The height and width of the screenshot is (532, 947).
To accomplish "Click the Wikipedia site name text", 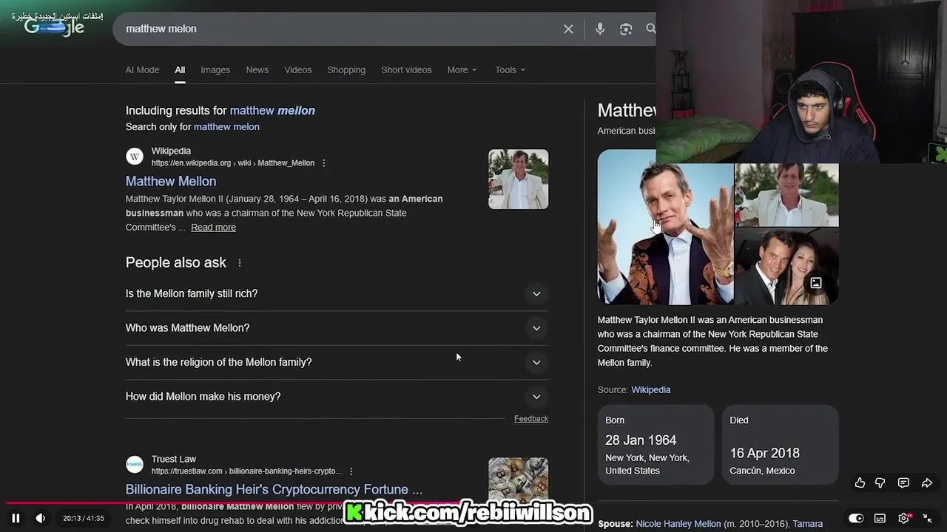I will pos(171,151).
